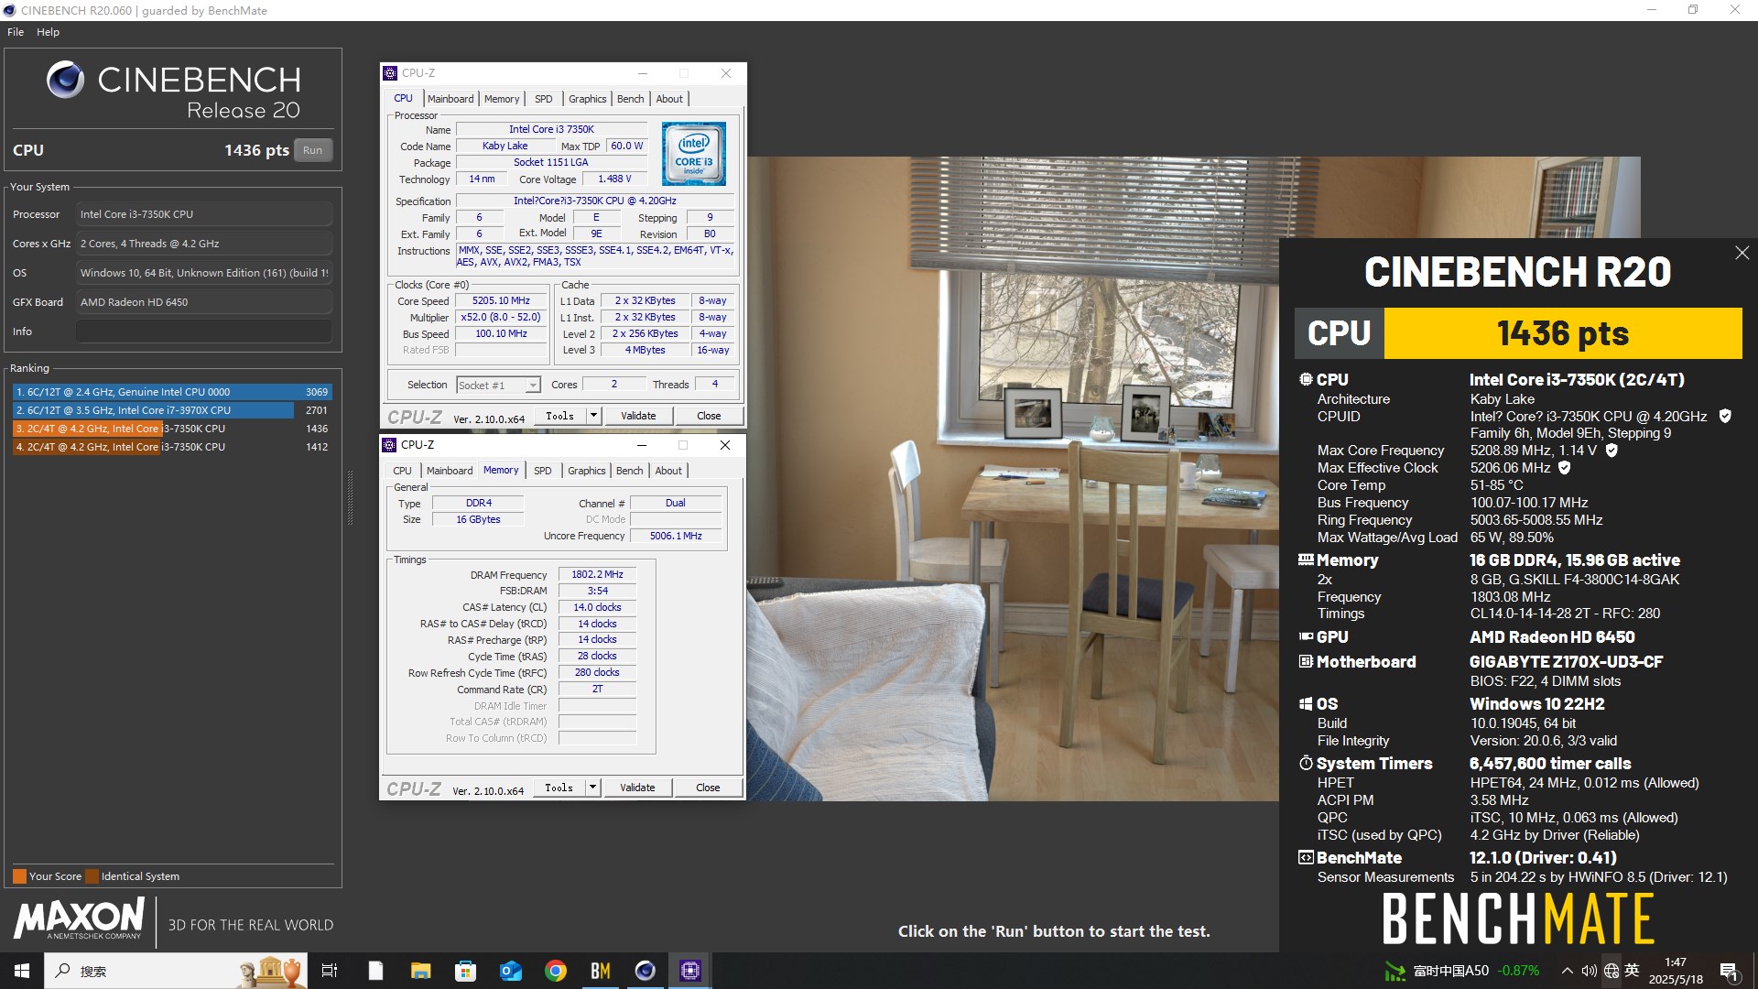This screenshot has height=989, width=1758.
Task: Switch to Mainboard tab in upper CPU-Z
Action: (450, 99)
